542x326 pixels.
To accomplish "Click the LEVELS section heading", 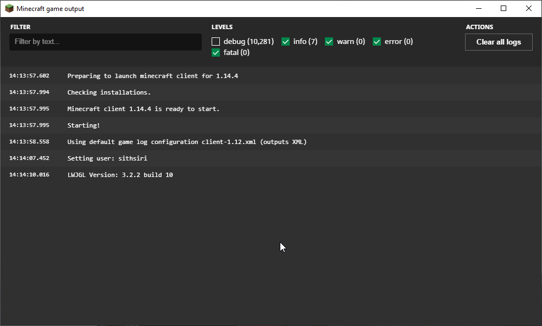I will point(222,27).
